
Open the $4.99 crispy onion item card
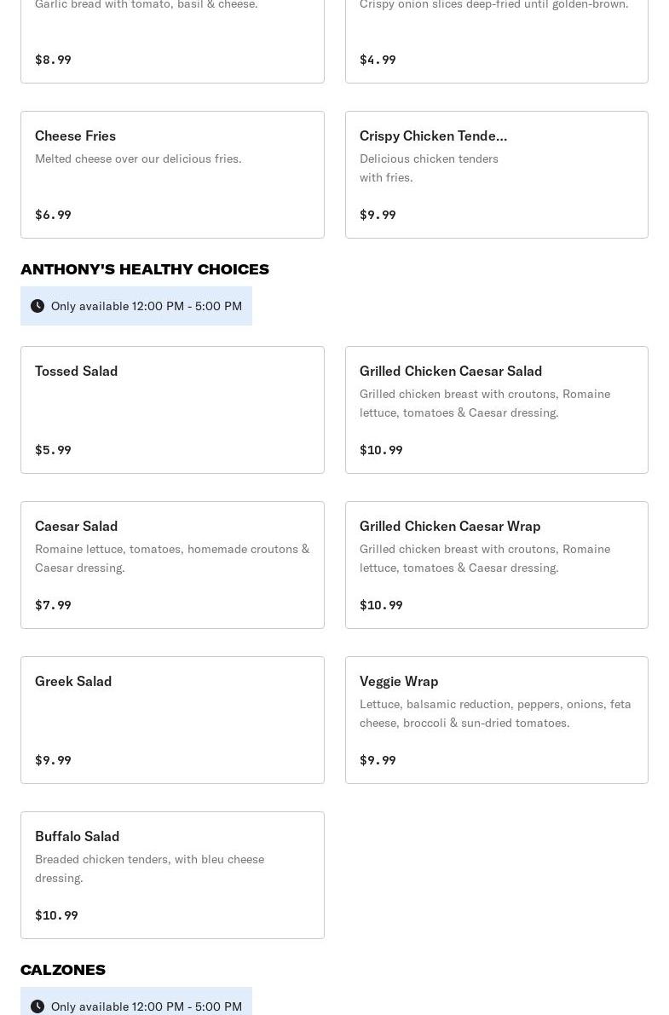click(496, 43)
